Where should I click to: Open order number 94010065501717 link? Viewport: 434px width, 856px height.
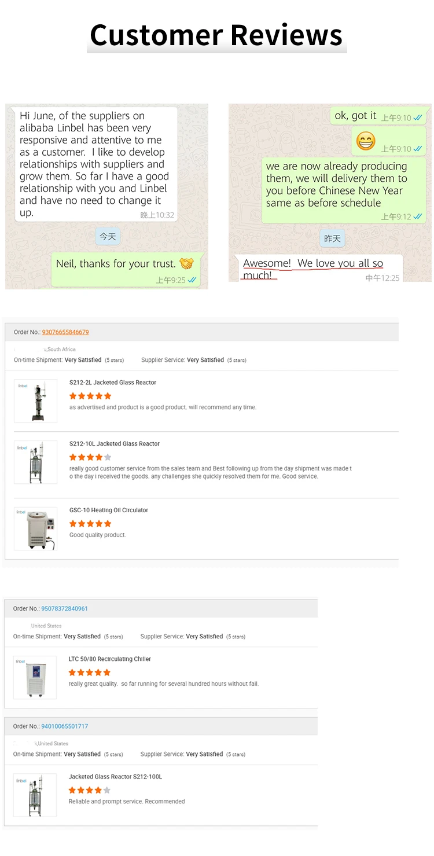coord(64,726)
